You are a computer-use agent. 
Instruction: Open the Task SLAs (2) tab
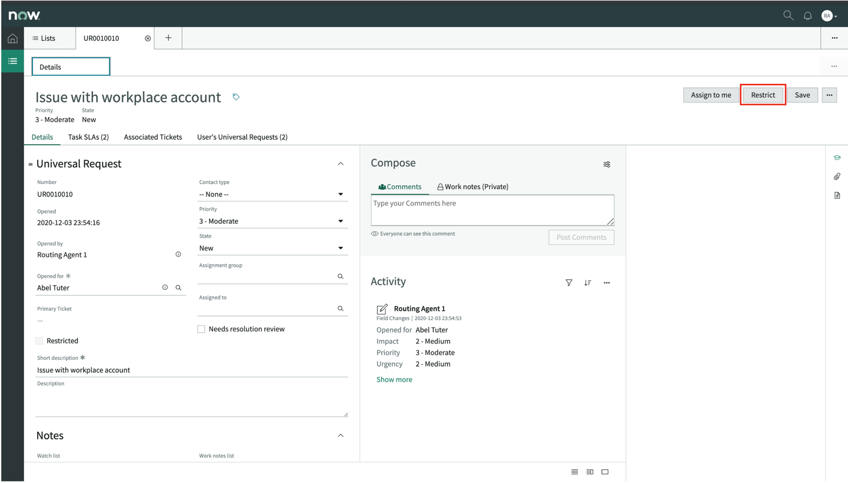88,137
